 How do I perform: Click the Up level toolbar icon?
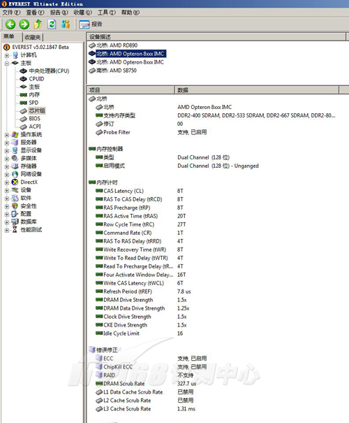[38, 24]
